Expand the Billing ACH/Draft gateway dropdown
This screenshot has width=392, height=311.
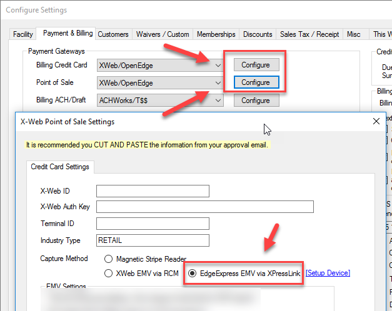coord(160,101)
